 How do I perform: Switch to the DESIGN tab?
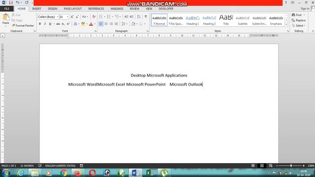tap(53, 9)
